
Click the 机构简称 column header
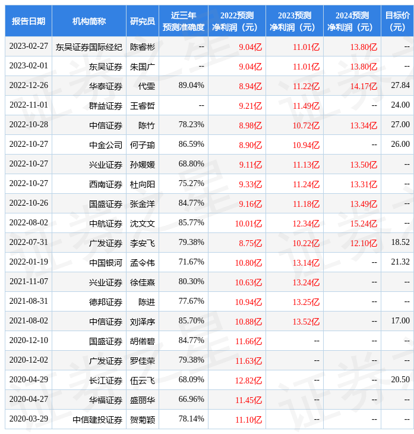(x=89, y=21)
